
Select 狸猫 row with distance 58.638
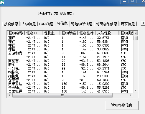point(70,42)
